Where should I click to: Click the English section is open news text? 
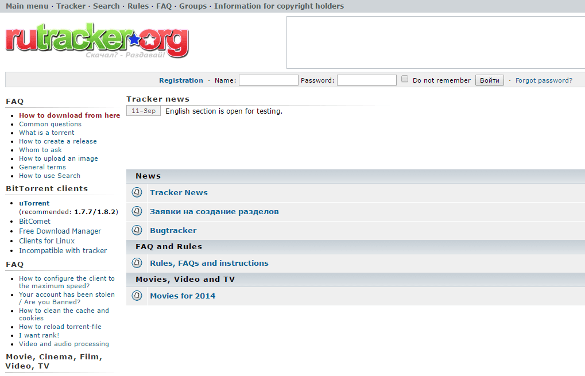[x=224, y=111]
